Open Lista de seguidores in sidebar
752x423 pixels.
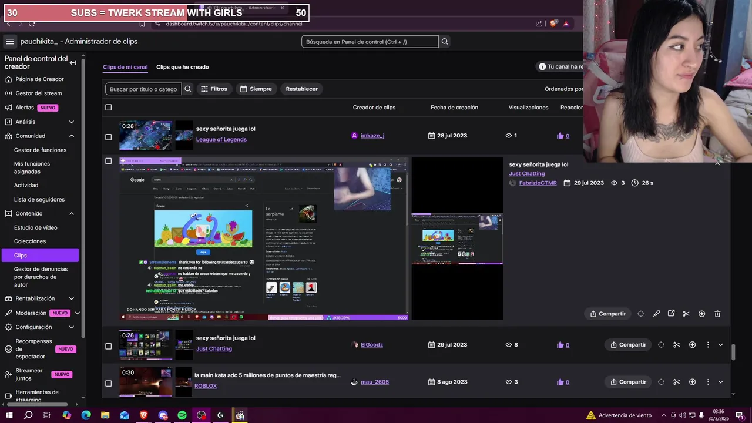point(40,199)
